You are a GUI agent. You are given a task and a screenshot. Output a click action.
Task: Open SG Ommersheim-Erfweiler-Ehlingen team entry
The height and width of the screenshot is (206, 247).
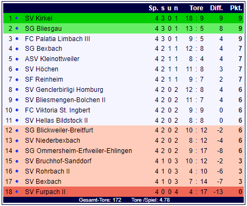pos(79,151)
